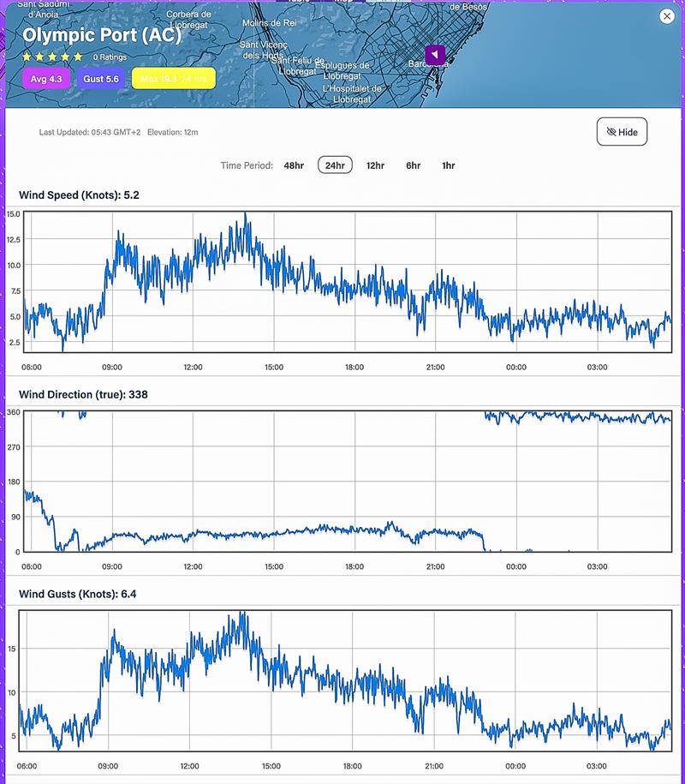The height and width of the screenshot is (784, 685).
Task: Click the yellow Max 24 hrs badge
Action: coord(173,79)
